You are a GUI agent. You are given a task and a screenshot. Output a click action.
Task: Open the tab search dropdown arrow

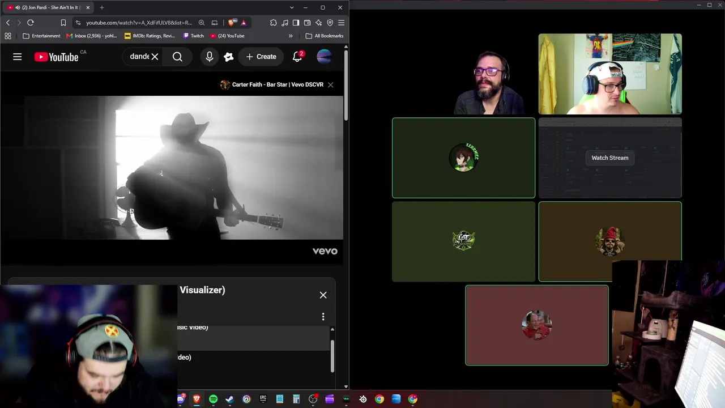pyautogui.click(x=292, y=7)
